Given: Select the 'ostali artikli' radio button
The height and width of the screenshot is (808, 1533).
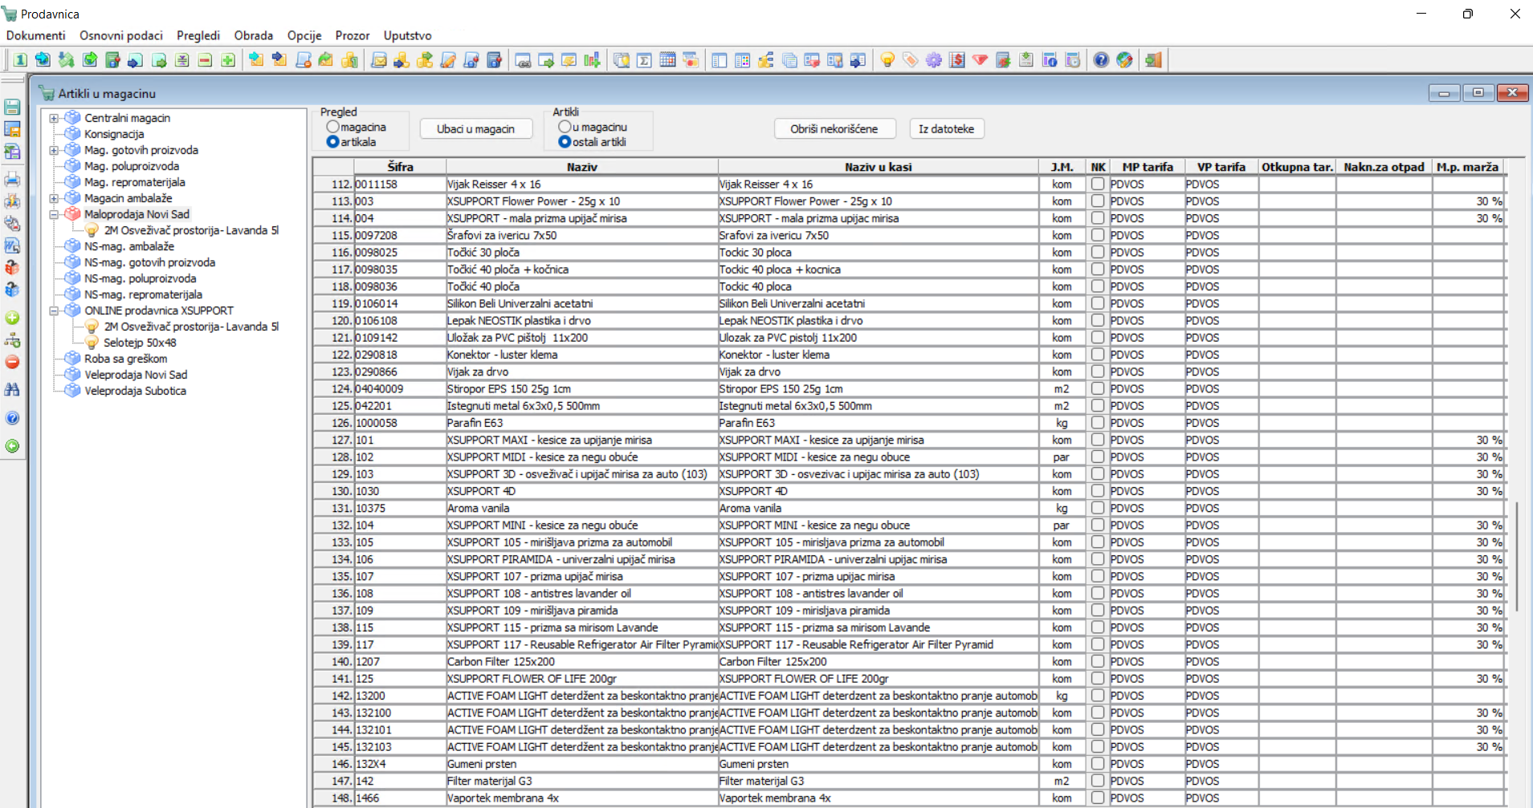Looking at the screenshot, I should tap(565, 142).
